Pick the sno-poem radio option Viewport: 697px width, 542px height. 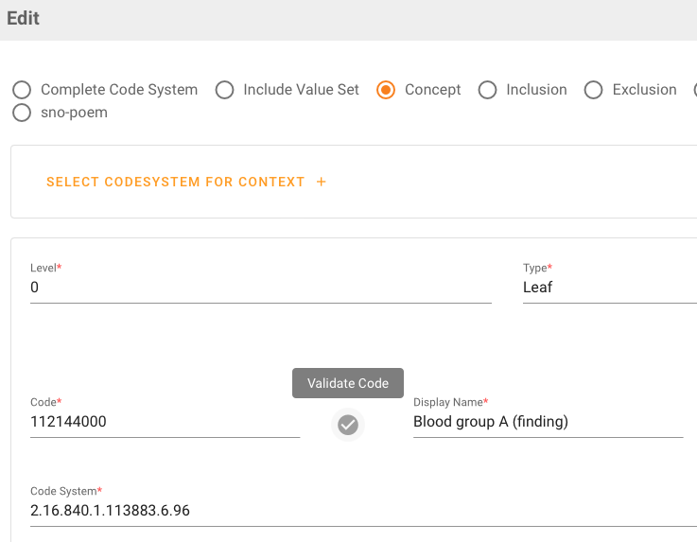tap(21, 113)
